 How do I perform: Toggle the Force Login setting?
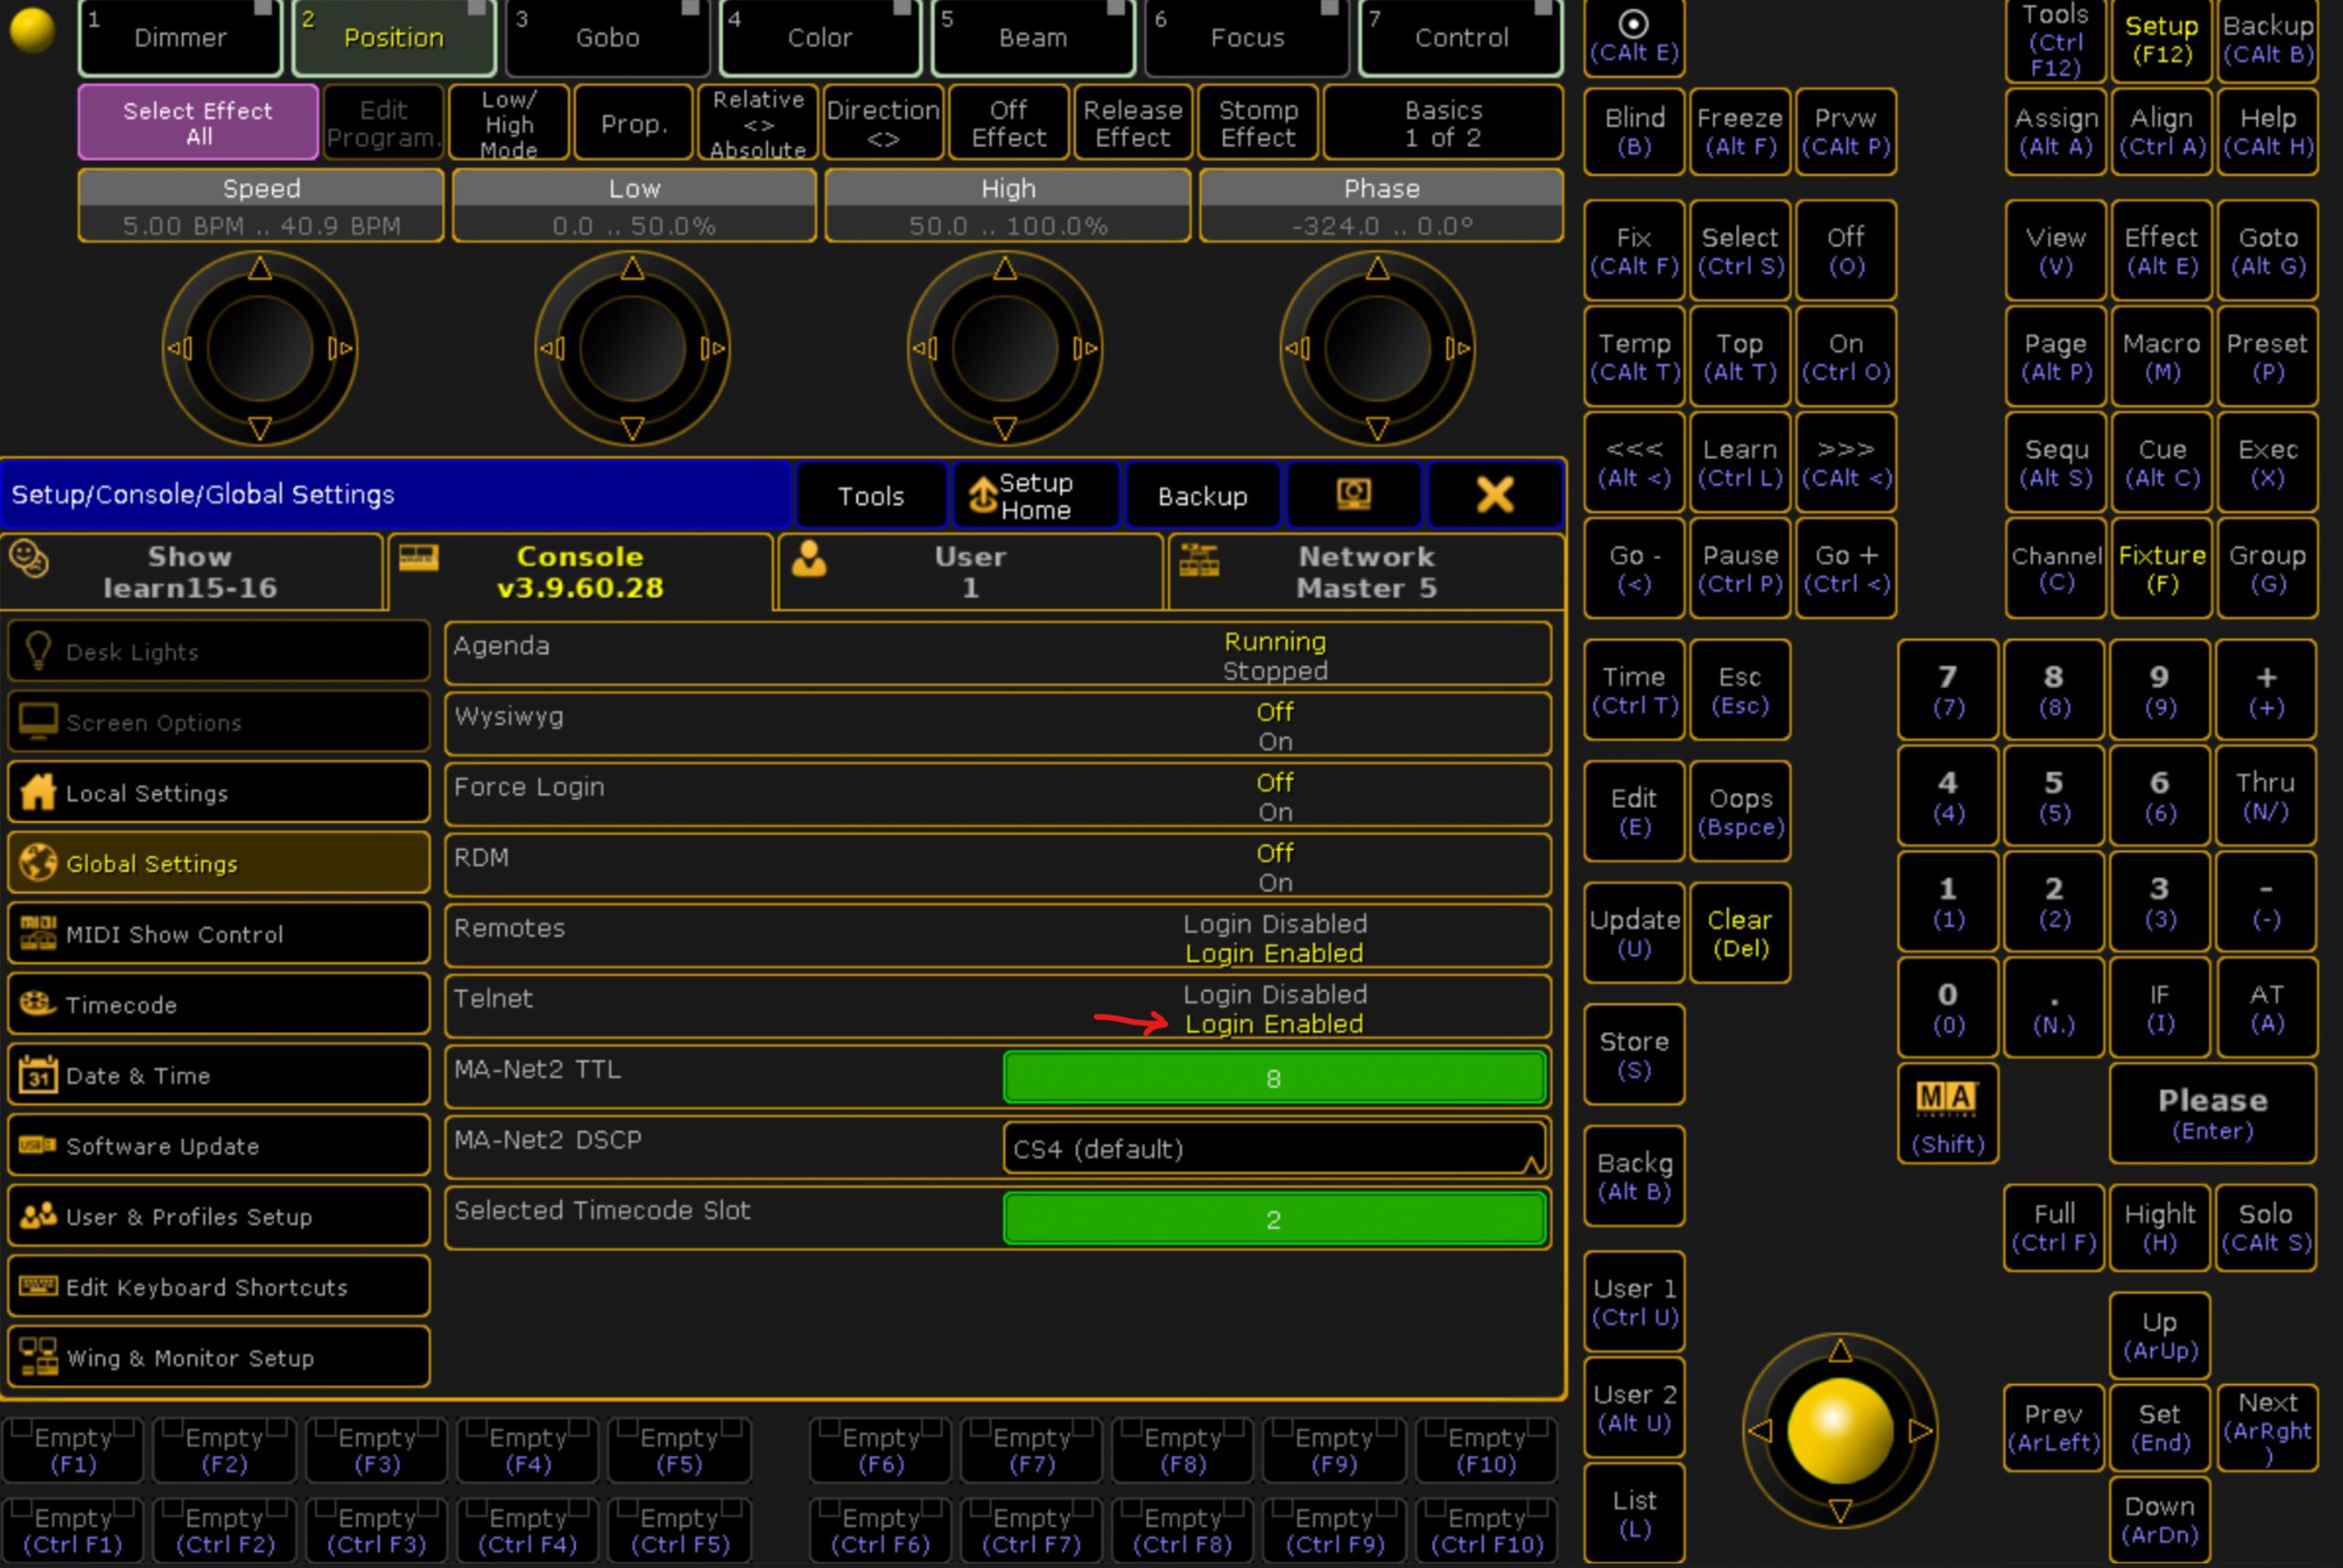pos(999,796)
